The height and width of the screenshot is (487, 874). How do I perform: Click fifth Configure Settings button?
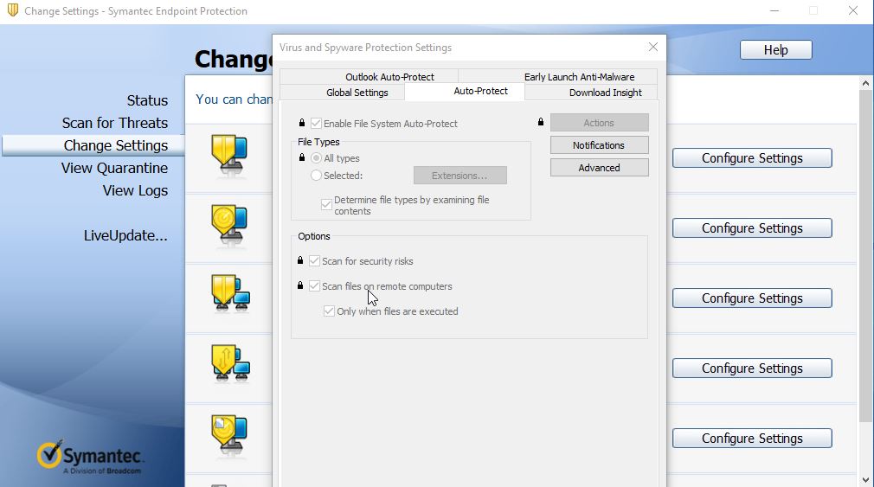pos(752,439)
